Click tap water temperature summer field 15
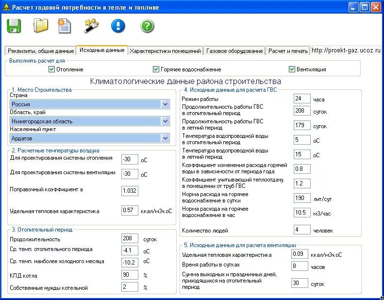The height and width of the screenshot is (300, 384). pos(302,154)
